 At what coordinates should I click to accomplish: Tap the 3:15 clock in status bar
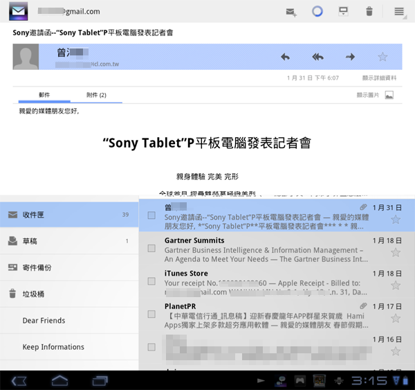tap(369, 381)
